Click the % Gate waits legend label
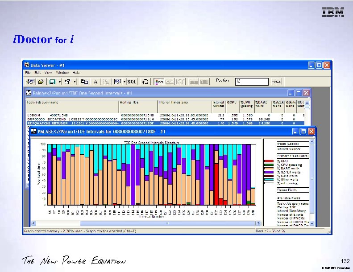The width and height of the screenshot is (353, 272). pyautogui.click(x=287, y=176)
